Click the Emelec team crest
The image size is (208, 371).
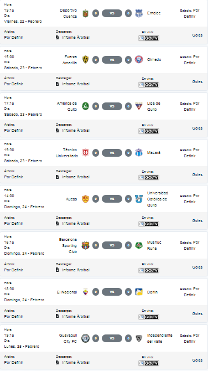pyautogui.click(x=139, y=13)
